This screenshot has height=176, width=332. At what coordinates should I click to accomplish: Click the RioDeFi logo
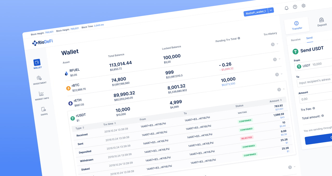42,42
